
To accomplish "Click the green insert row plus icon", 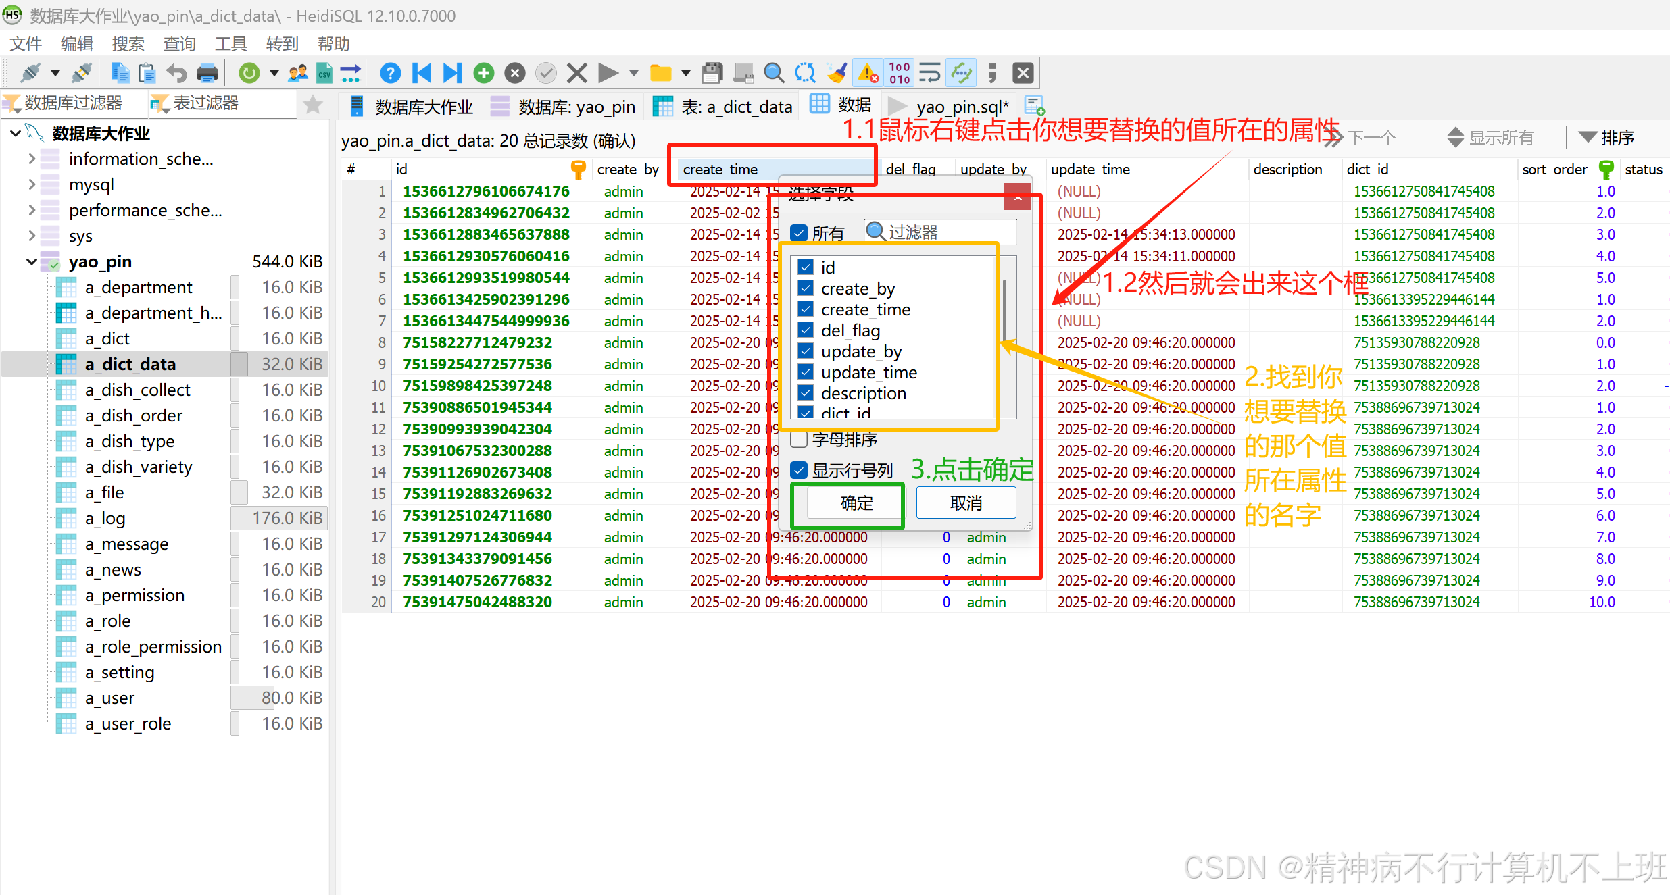I will coord(484,73).
